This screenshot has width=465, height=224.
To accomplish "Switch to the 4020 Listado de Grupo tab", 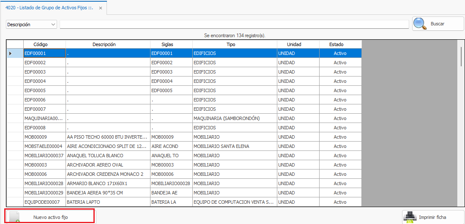I will (49, 8).
